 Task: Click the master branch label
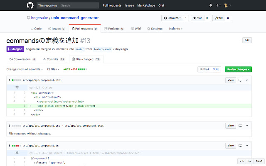click(79, 49)
